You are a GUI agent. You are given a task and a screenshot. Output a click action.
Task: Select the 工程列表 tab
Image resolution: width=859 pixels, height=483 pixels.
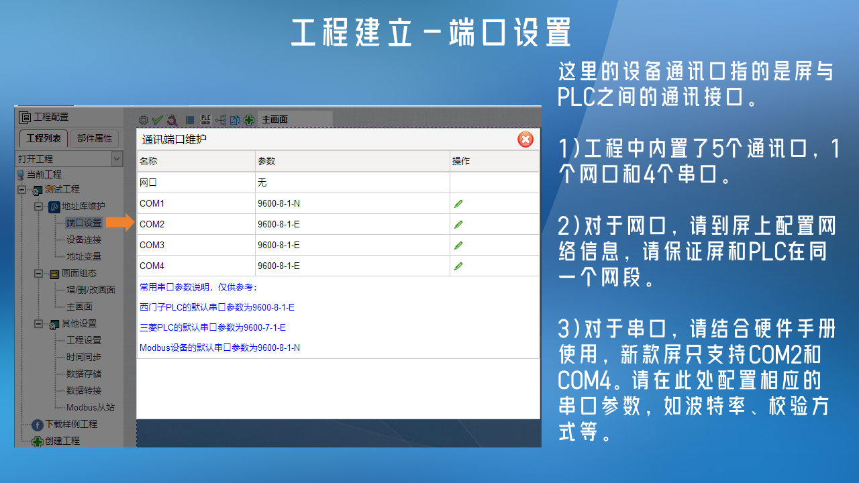pos(43,138)
